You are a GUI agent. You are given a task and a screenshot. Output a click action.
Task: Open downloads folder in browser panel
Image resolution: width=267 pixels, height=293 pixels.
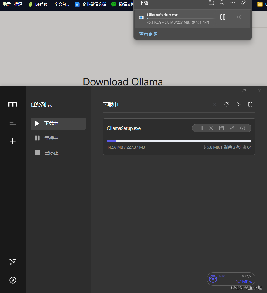[x=211, y=2]
